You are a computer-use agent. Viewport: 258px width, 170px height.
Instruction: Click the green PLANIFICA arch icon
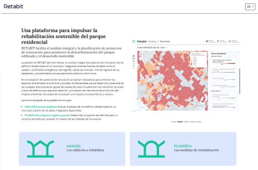coord(151,149)
